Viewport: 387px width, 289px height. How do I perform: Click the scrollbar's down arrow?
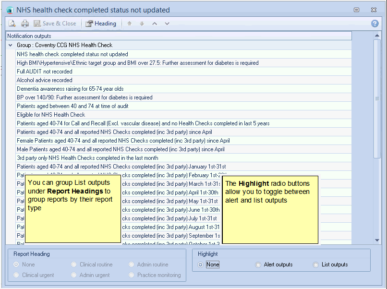377,240
